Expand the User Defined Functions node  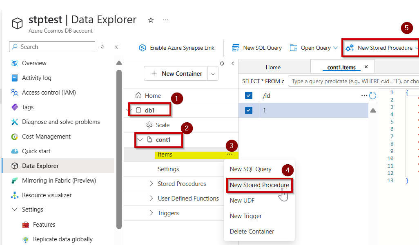(x=152, y=198)
